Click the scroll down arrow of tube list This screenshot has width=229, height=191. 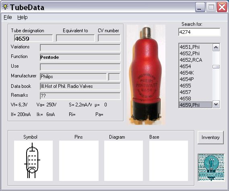216,104
